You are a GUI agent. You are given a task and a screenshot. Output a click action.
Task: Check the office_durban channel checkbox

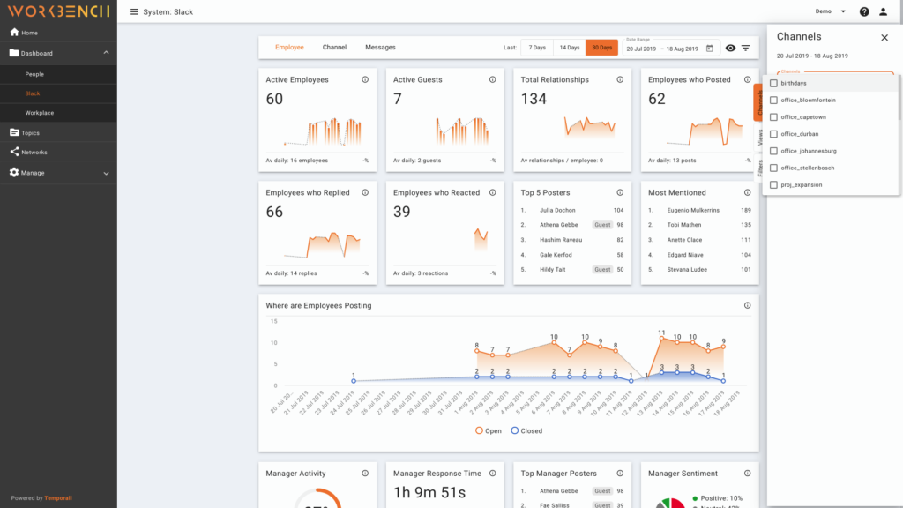pyautogui.click(x=773, y=134)
